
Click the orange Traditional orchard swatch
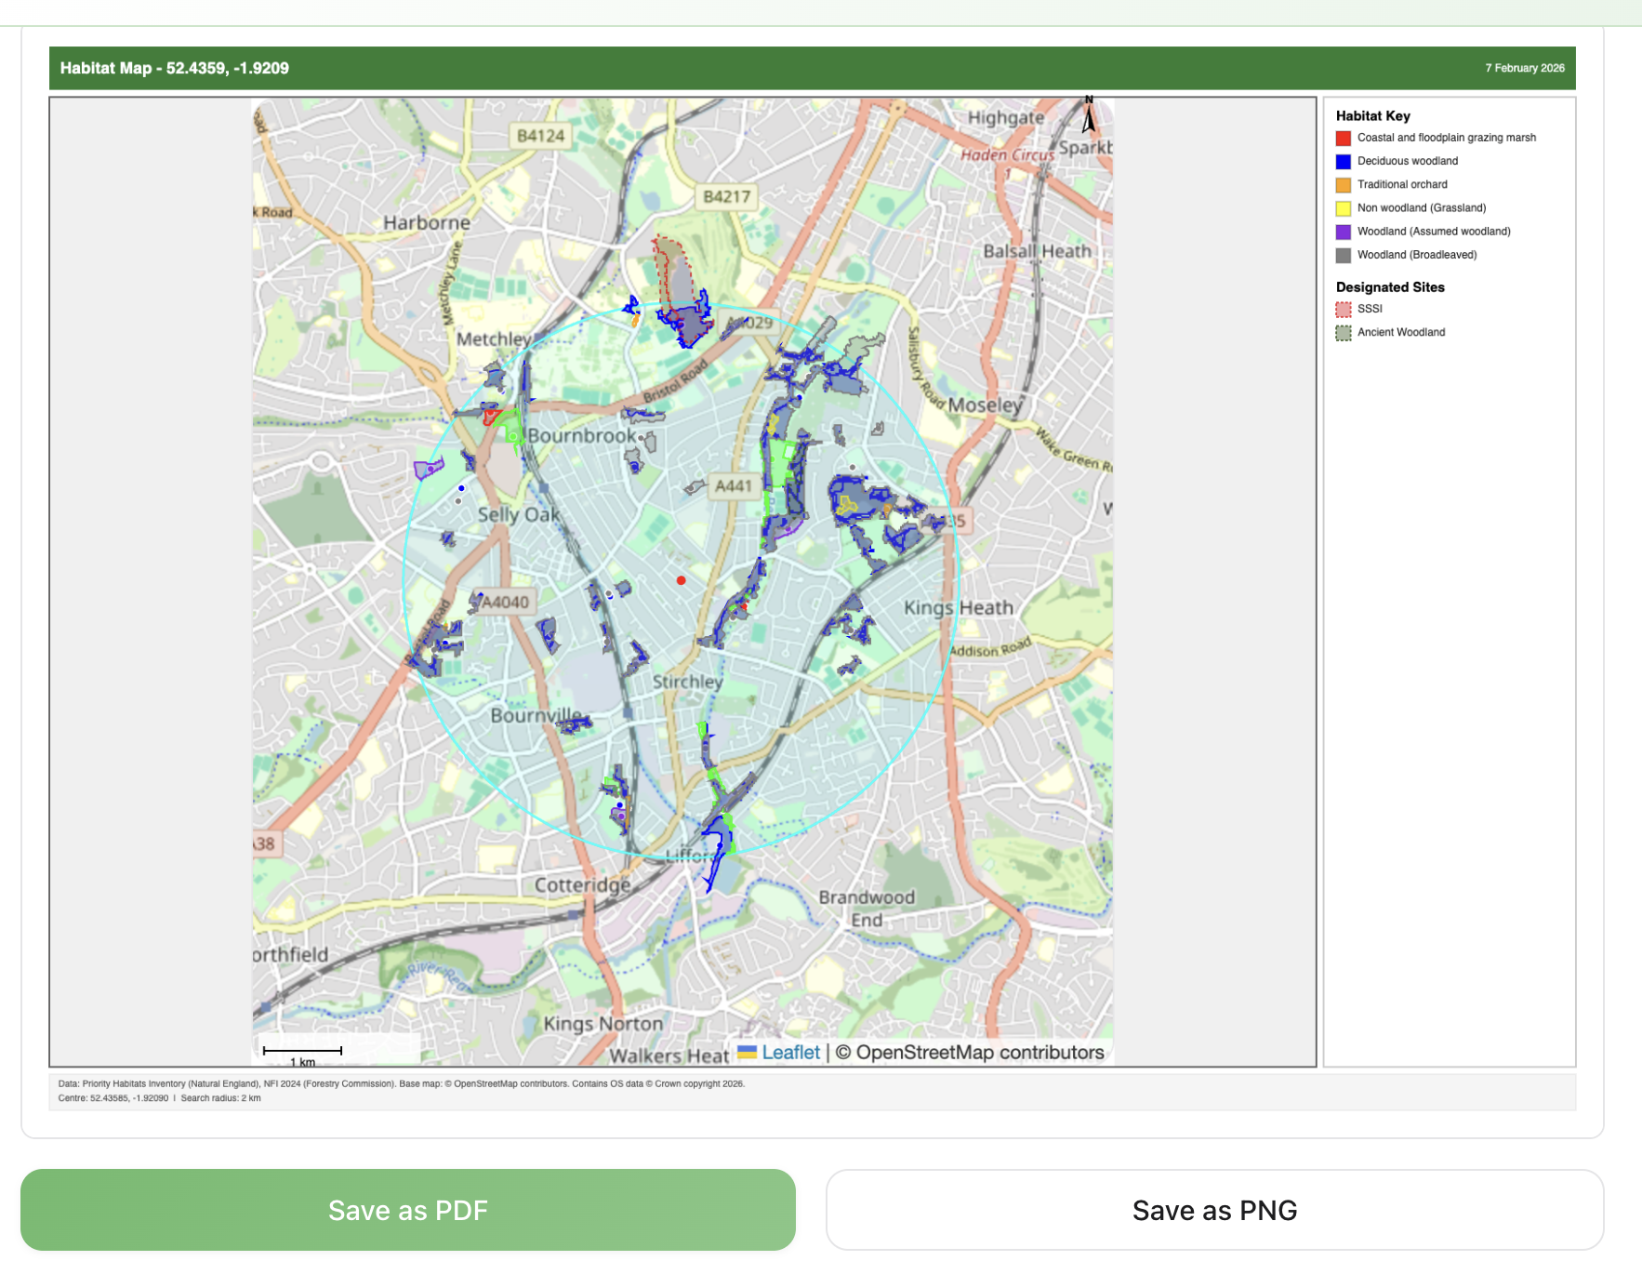[x=1343, y=184]
